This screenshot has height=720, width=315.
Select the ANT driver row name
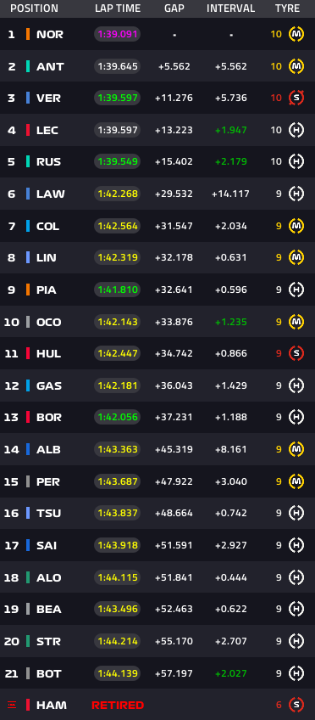tap(50, 66)
